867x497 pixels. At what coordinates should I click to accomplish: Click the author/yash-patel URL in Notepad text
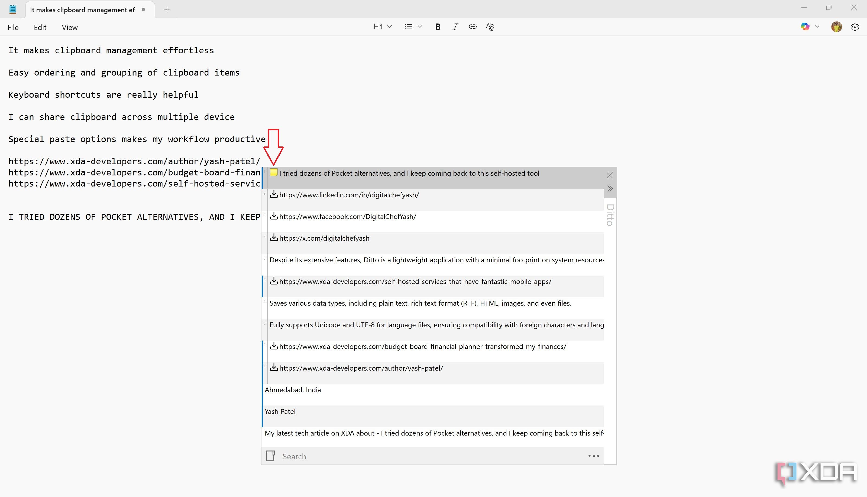[134, 161]
